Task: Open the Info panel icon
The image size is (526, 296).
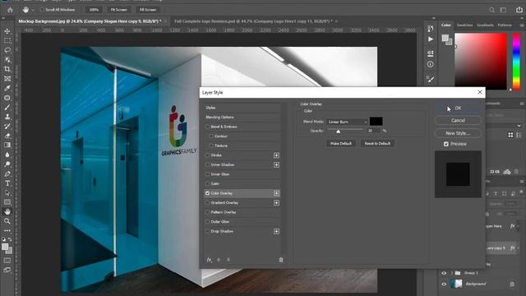Action: point(431,64)
